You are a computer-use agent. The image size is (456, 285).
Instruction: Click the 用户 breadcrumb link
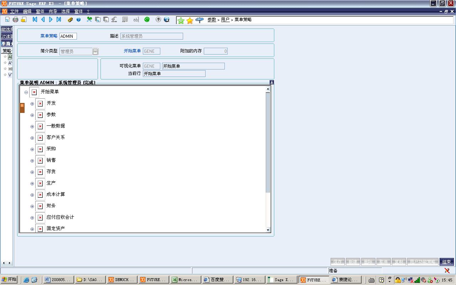click(225, 20)
